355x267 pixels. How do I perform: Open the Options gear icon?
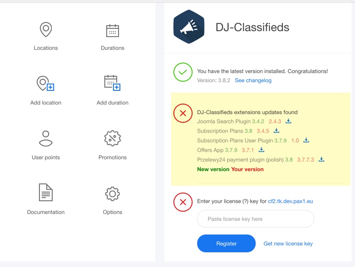pyautogui.click(x=113, y=194)
